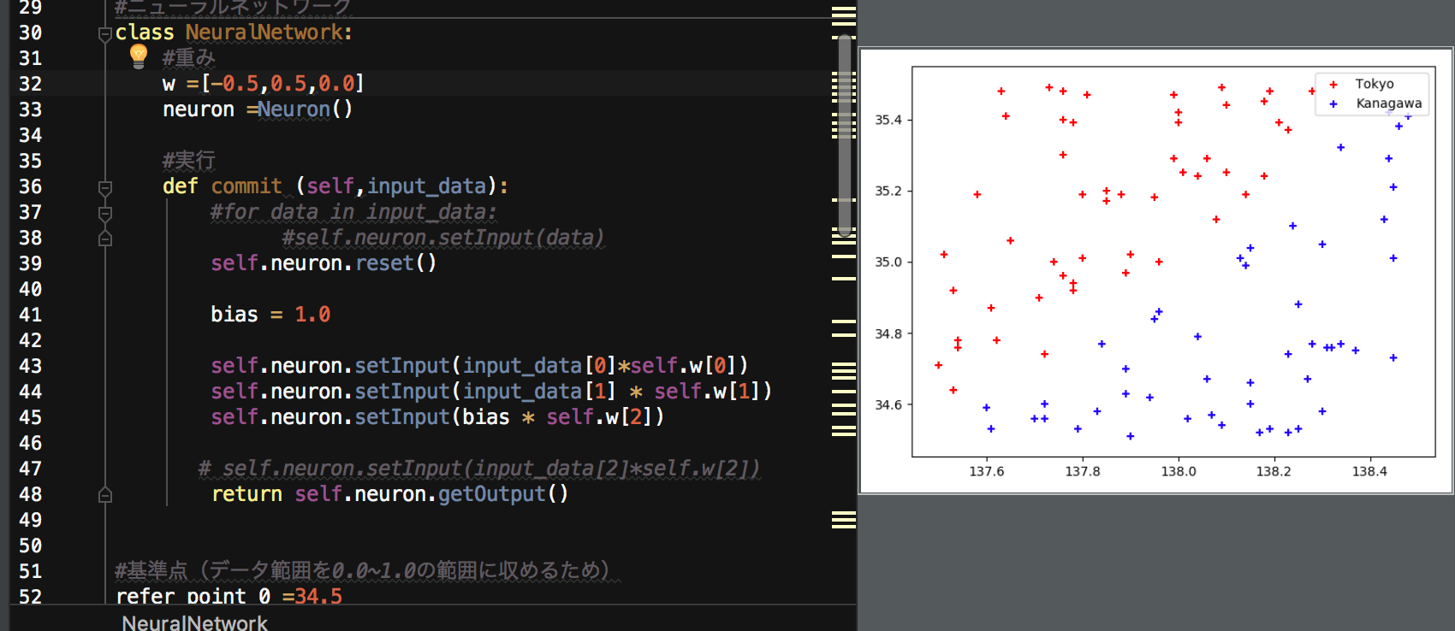Click line number 36 in the gutter
The width and height of the screenshot is (1455, 631).
(31, 186)
